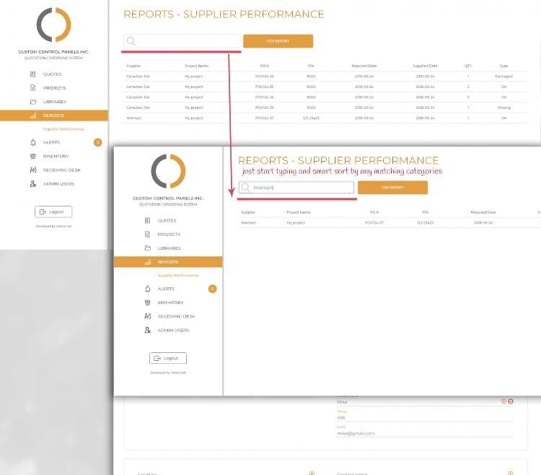Open Projects in the front window sidebar
The image size is (541, 475).
point(169,235)
